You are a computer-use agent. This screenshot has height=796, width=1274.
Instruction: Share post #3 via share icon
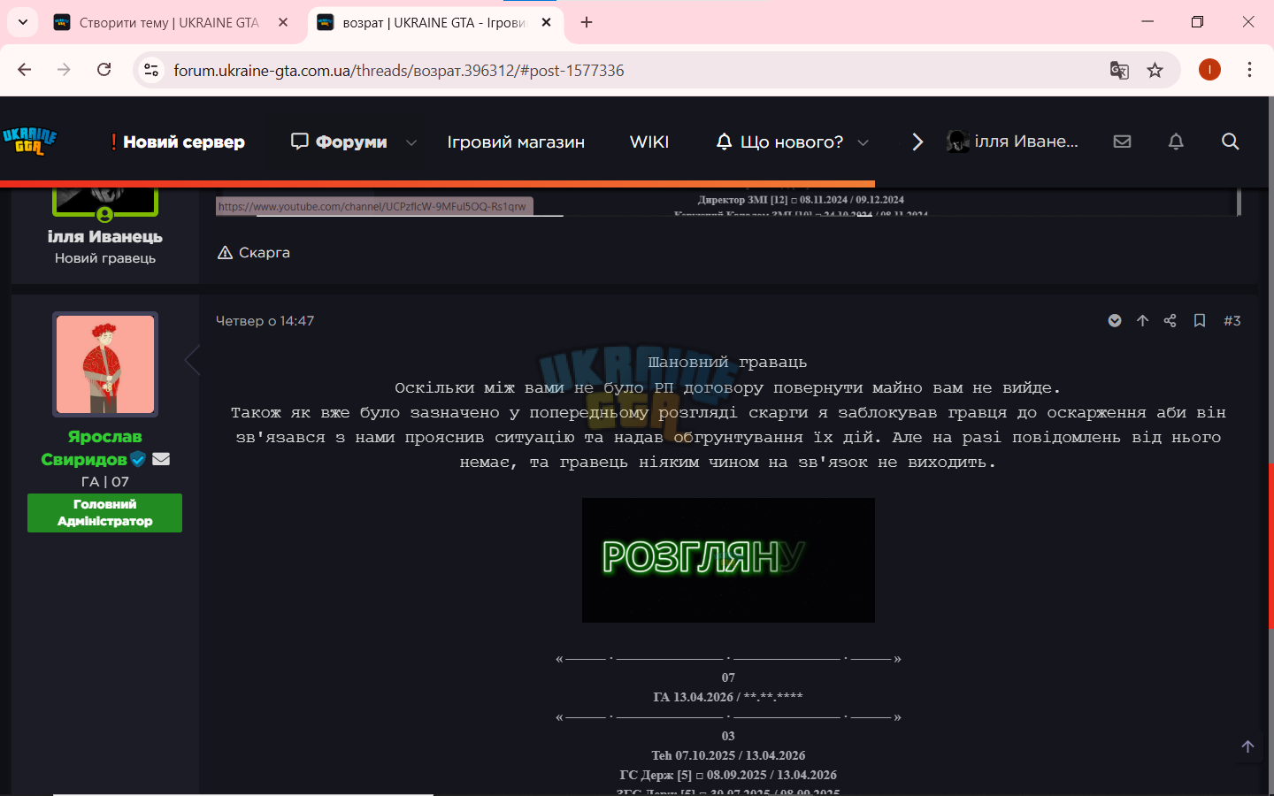click(x=1170, y=320)
